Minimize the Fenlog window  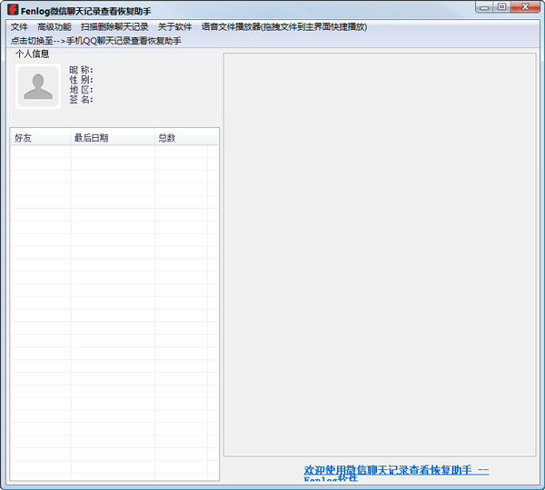pos(484,7)
